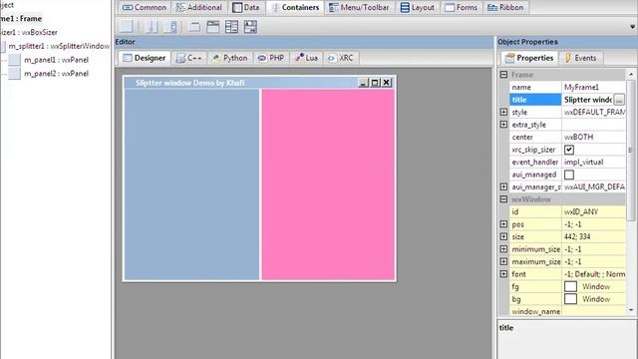Click the title property ellipsis button
The width and height of the screenshot is (638, 359).
pyautogui.click(x=619, y=100)
